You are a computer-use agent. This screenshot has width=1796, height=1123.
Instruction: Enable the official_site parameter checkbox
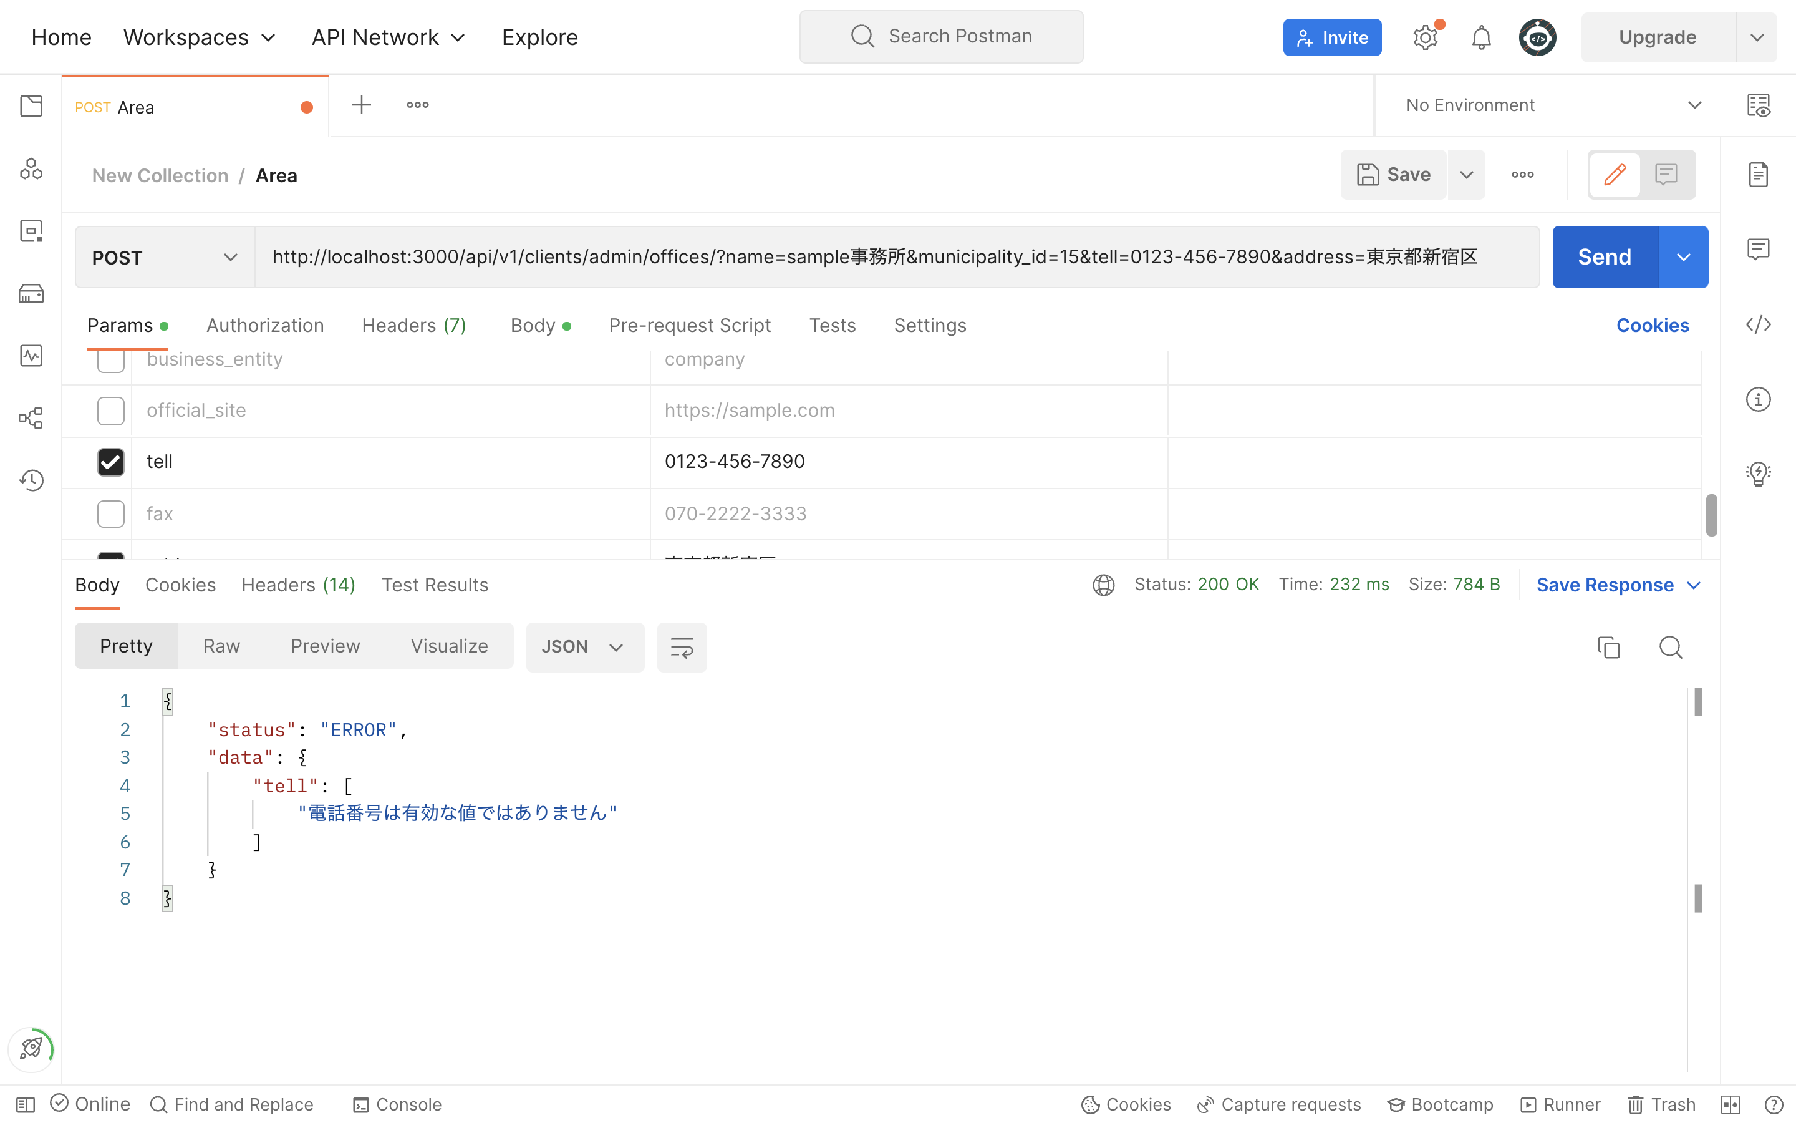click(x=110, y=411)
